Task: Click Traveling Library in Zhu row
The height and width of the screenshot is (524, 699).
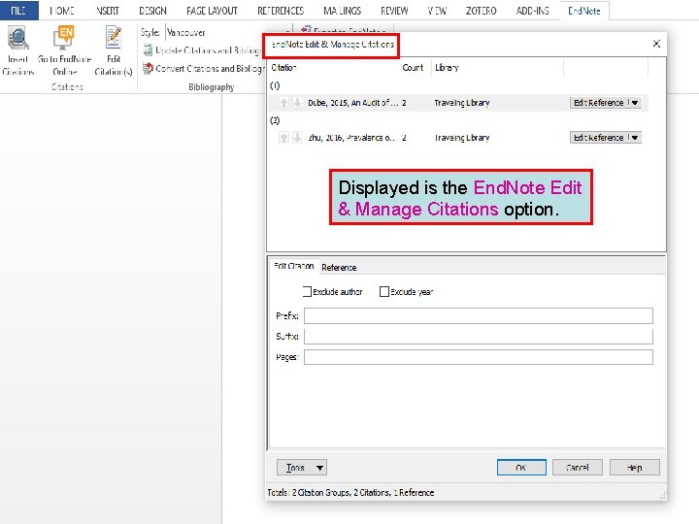Action: (462, 138)
